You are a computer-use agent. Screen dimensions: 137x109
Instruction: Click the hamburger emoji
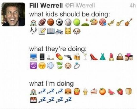(x=68, y=92)
